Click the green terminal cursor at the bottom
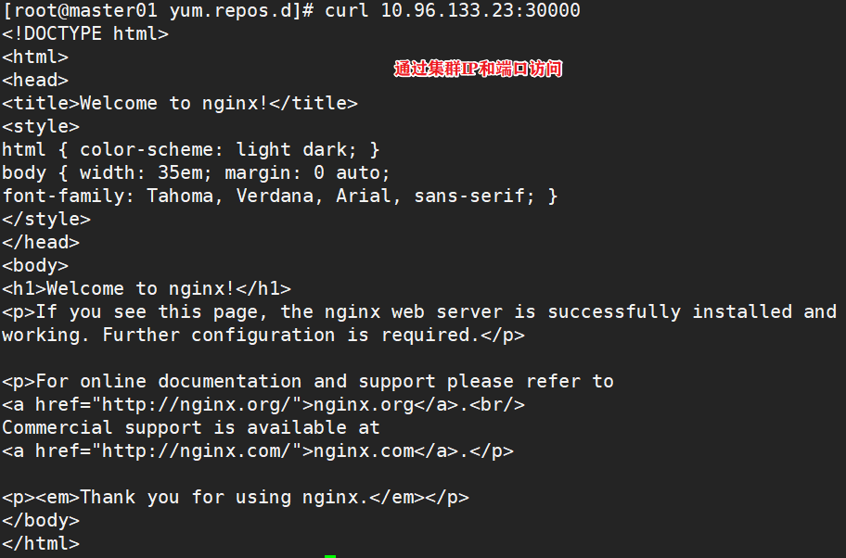Viewport: 846px width, 558px height. [330, 555]
